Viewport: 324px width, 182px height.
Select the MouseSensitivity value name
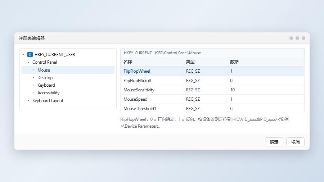(x=139, y=90)
